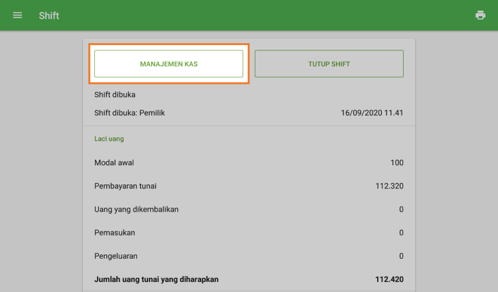The image size is (498, 292).
Task: Click the "Modal awal" label
Action: click(x=114, y=163)
